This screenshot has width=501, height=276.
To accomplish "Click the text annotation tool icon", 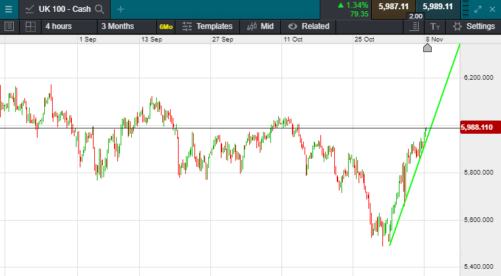I will [x=435, y=26].
